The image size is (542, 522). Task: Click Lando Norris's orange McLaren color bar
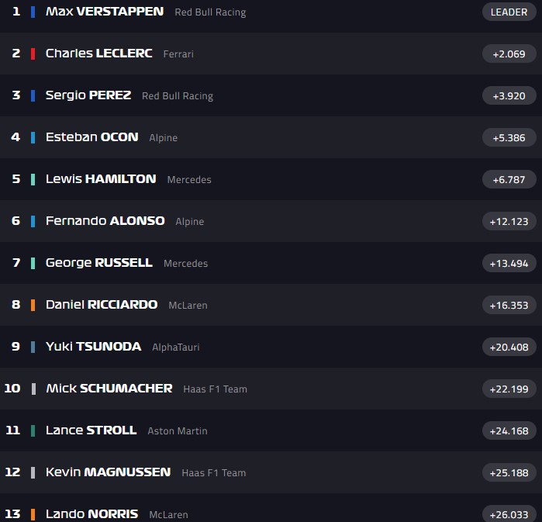pos(33,514)
